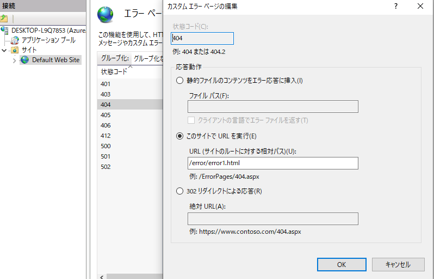Select the DESKTOP-L9Q7853 server icon
Image resolution: width=434 pixels, height=279 pixels.
pyautogui.click(x=5, y=31)
